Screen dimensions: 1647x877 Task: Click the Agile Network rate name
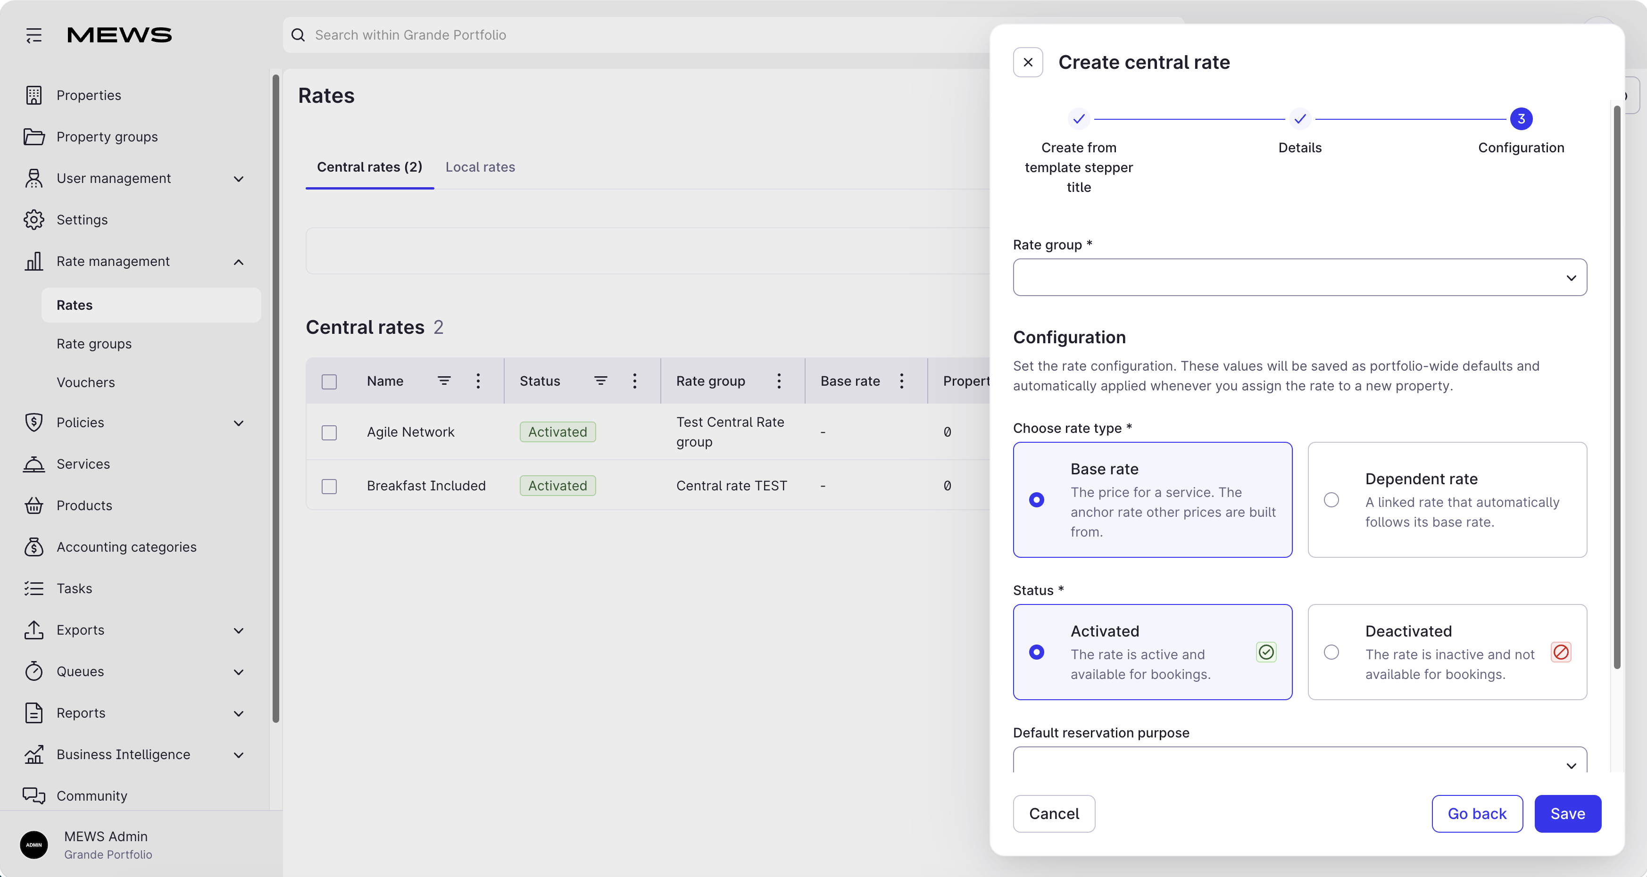click(410, 433)
